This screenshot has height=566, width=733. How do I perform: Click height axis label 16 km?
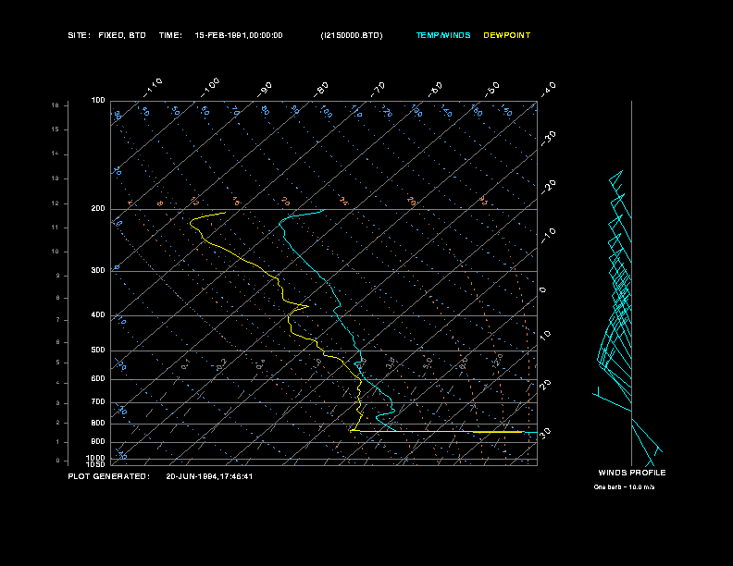pyautogui.click(x=56, y=105)
